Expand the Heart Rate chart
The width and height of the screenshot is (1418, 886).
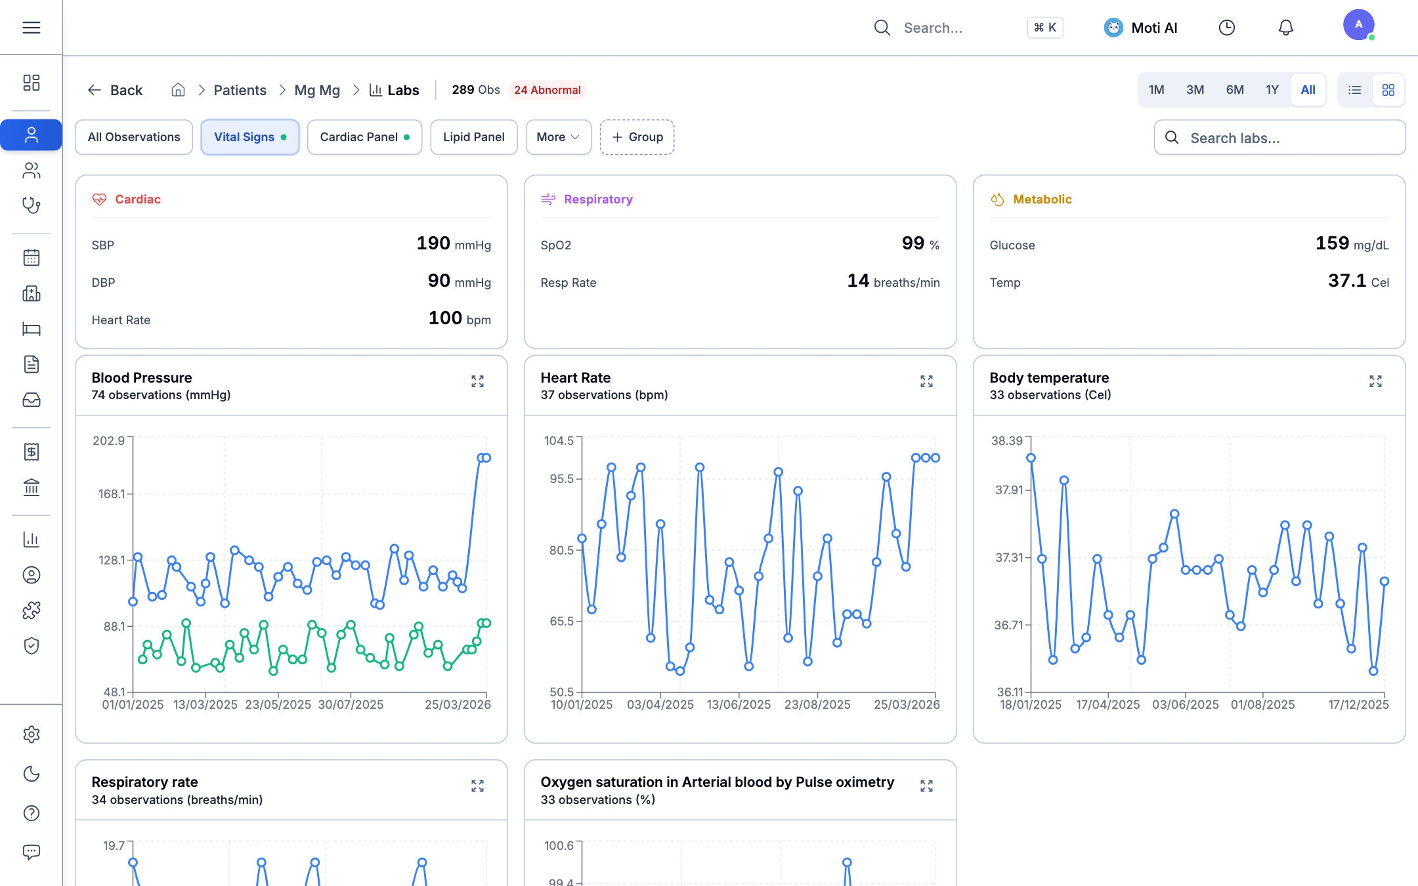[x=926, y=381]
